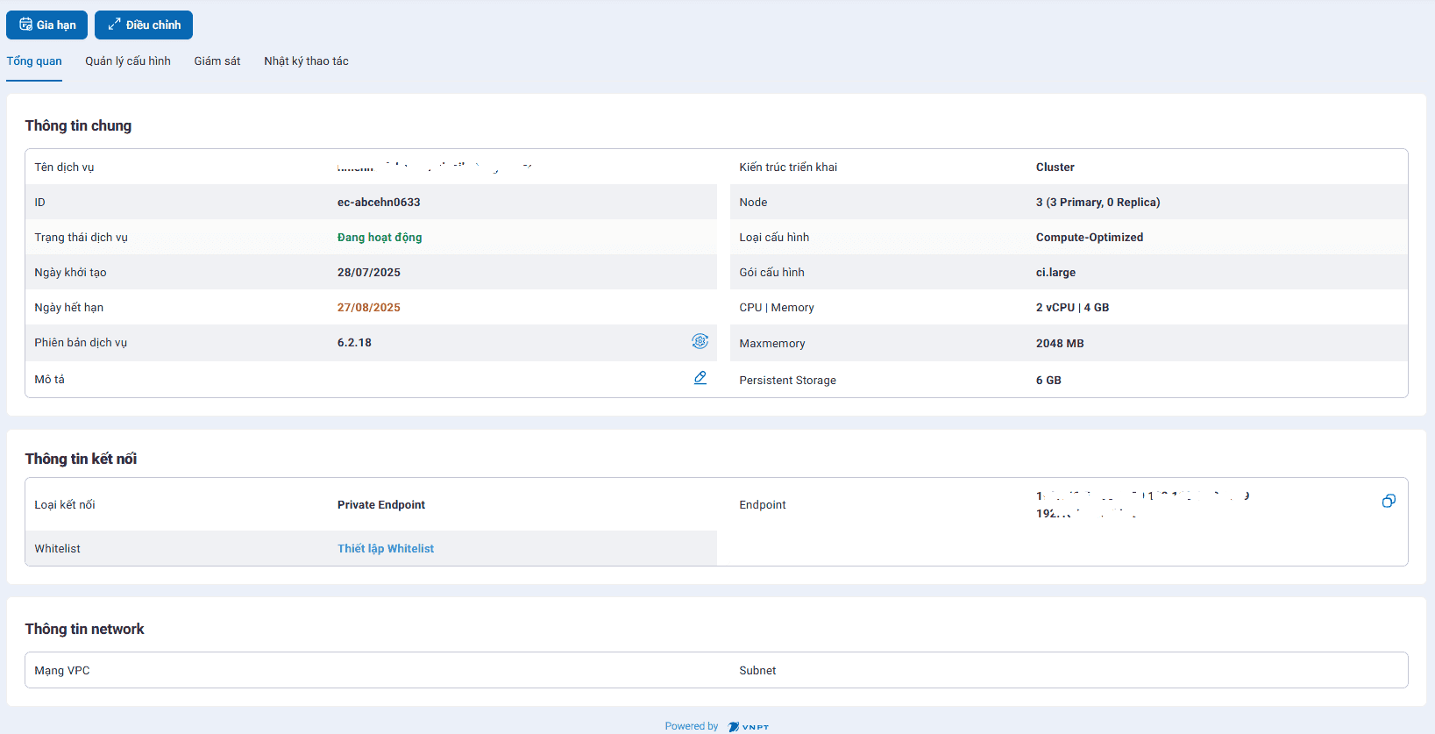Click the Gia hạn renew button
Screen dimensions: 1435x734
tap(46, 25)
